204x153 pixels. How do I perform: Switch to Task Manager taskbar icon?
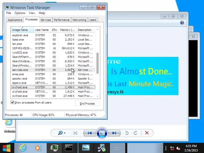(x=54, y=148)
